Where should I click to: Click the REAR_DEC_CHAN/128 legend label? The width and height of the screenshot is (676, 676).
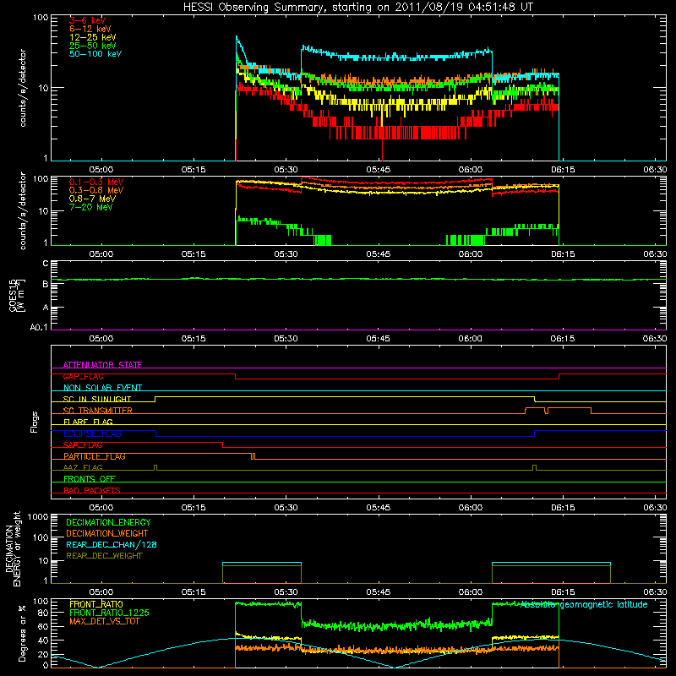click(x=112, y=544)
